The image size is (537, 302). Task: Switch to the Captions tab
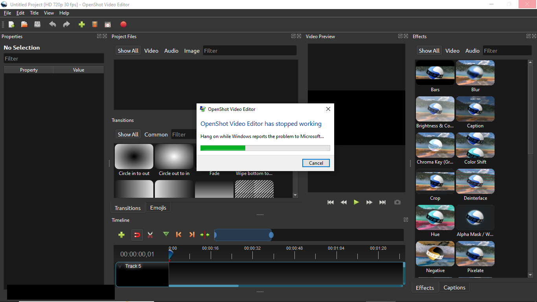tap(454, 287)
